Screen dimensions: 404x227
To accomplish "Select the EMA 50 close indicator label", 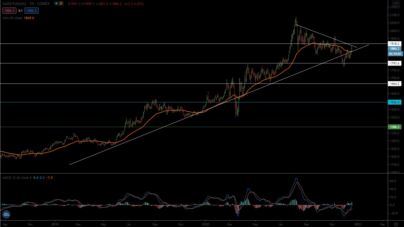I will point(12,18).
